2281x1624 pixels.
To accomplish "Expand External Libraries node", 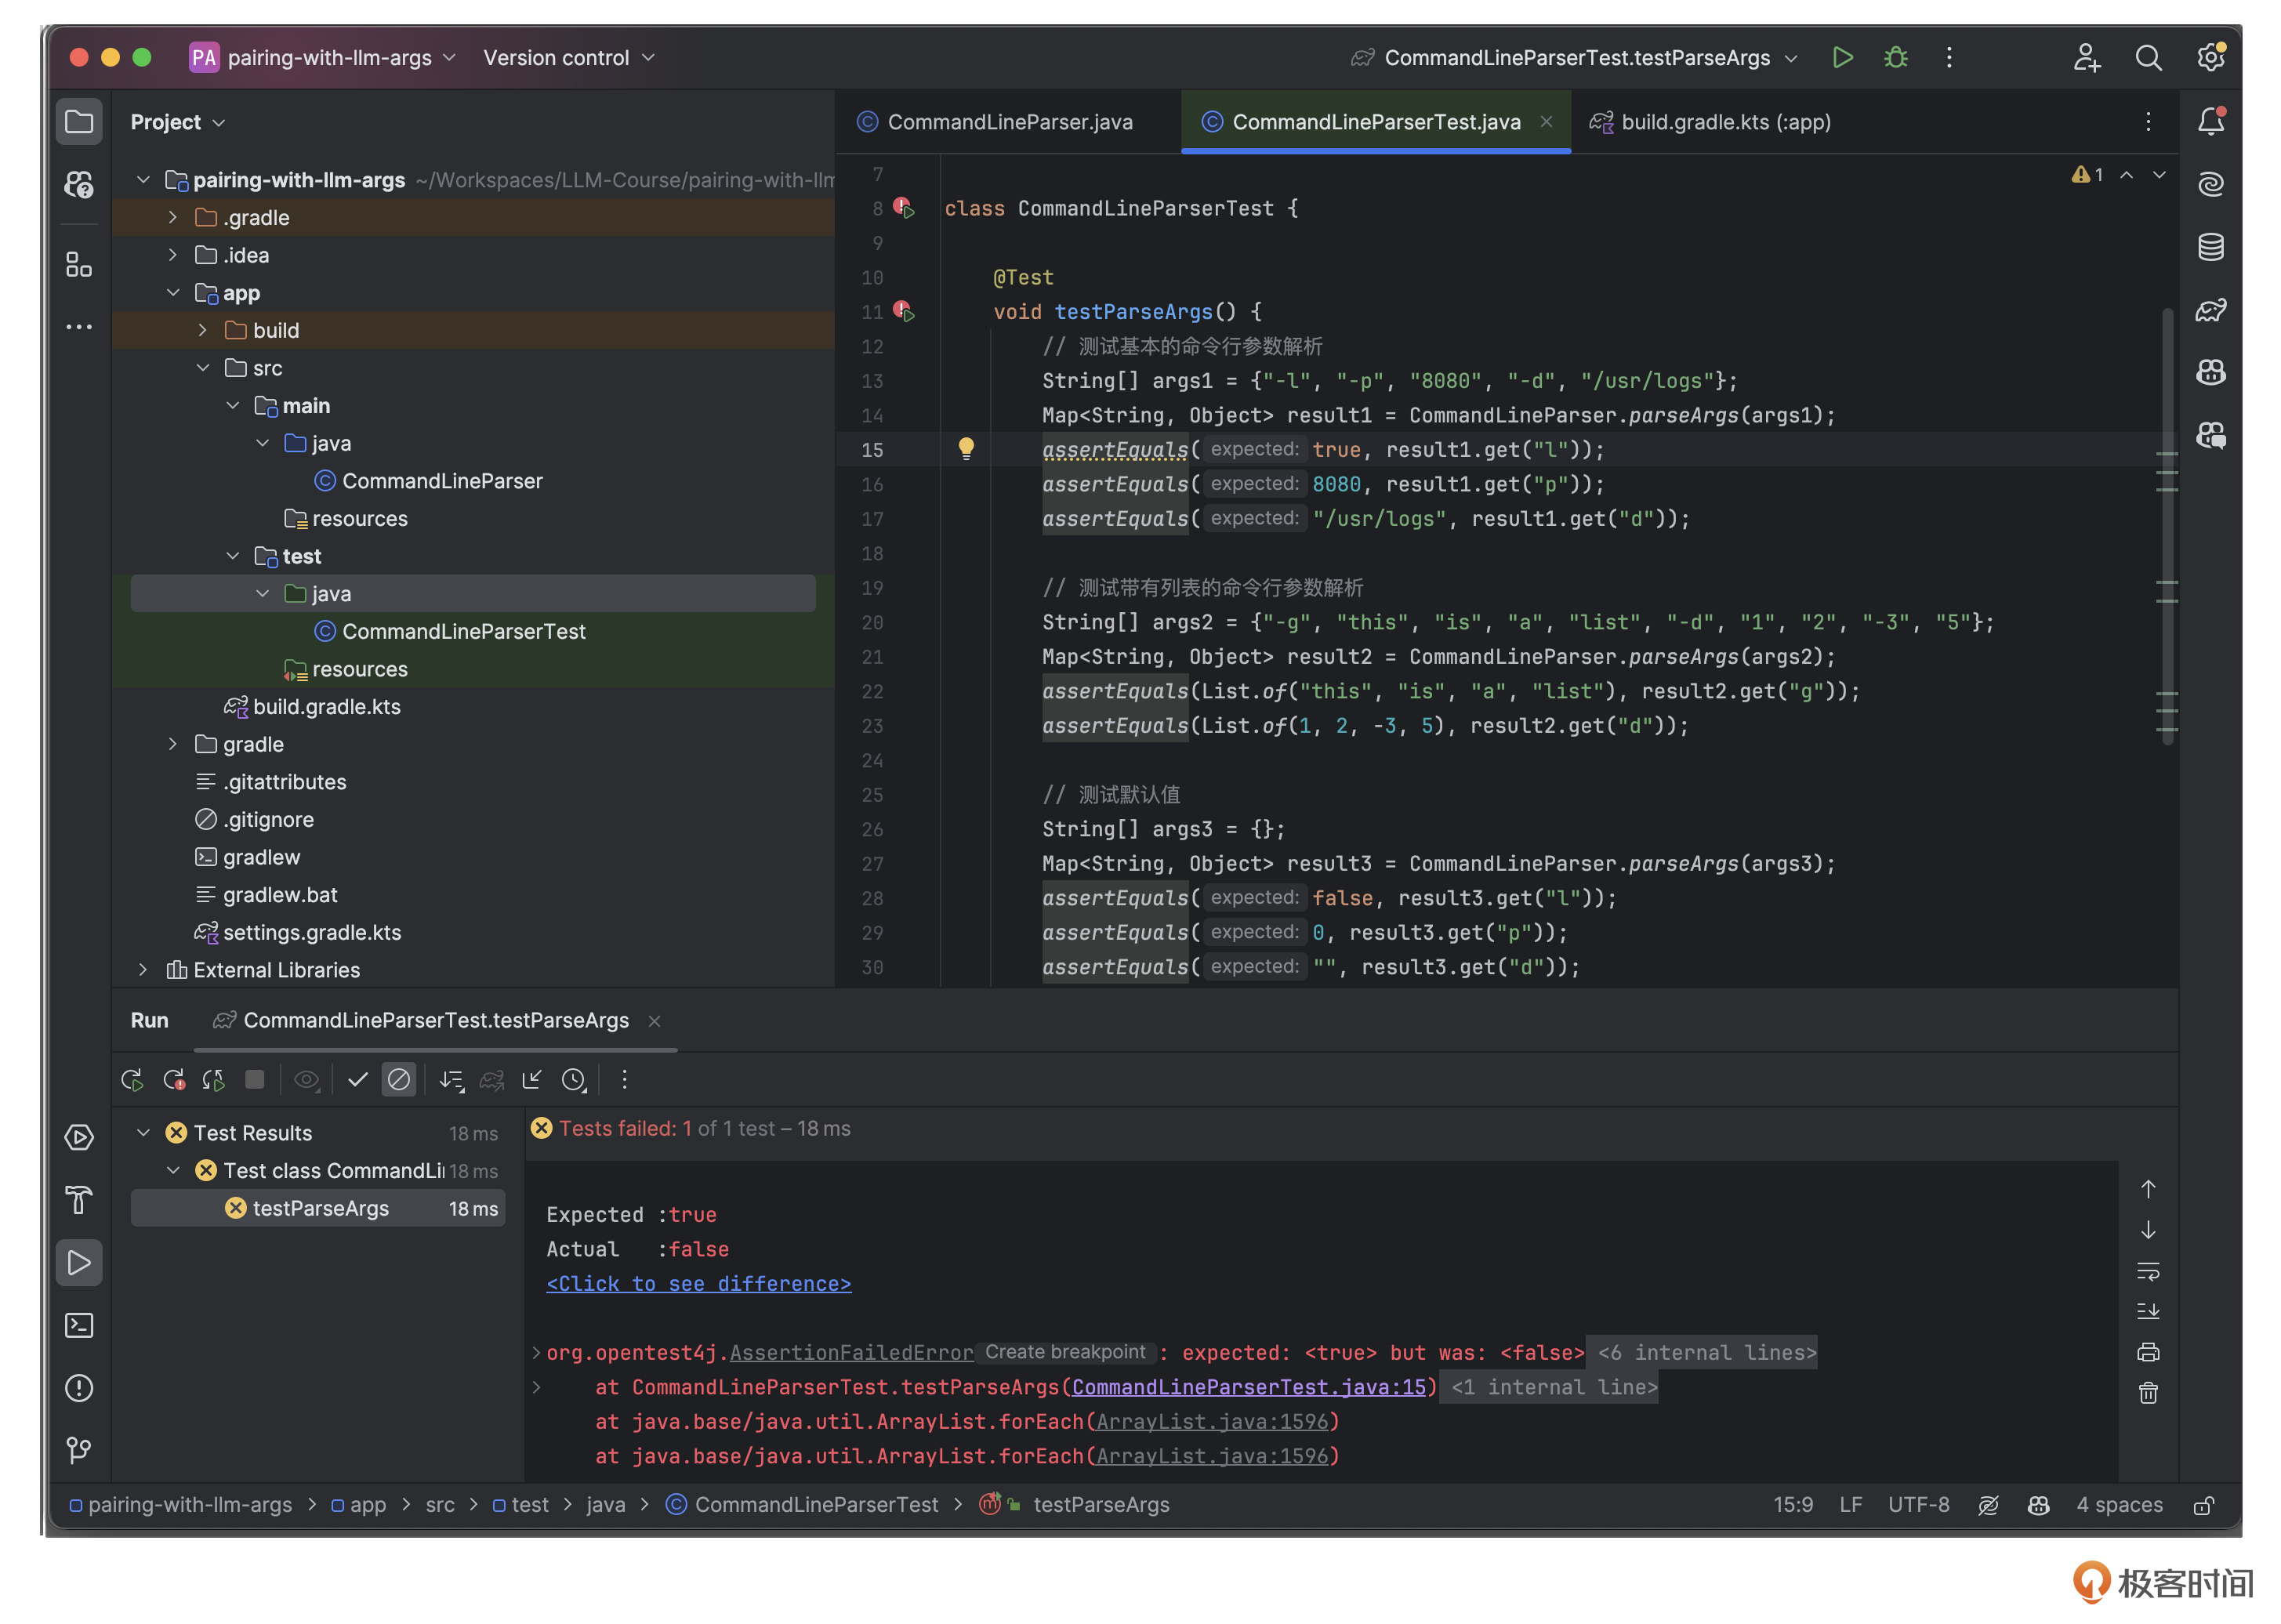I will coord(143,970).
